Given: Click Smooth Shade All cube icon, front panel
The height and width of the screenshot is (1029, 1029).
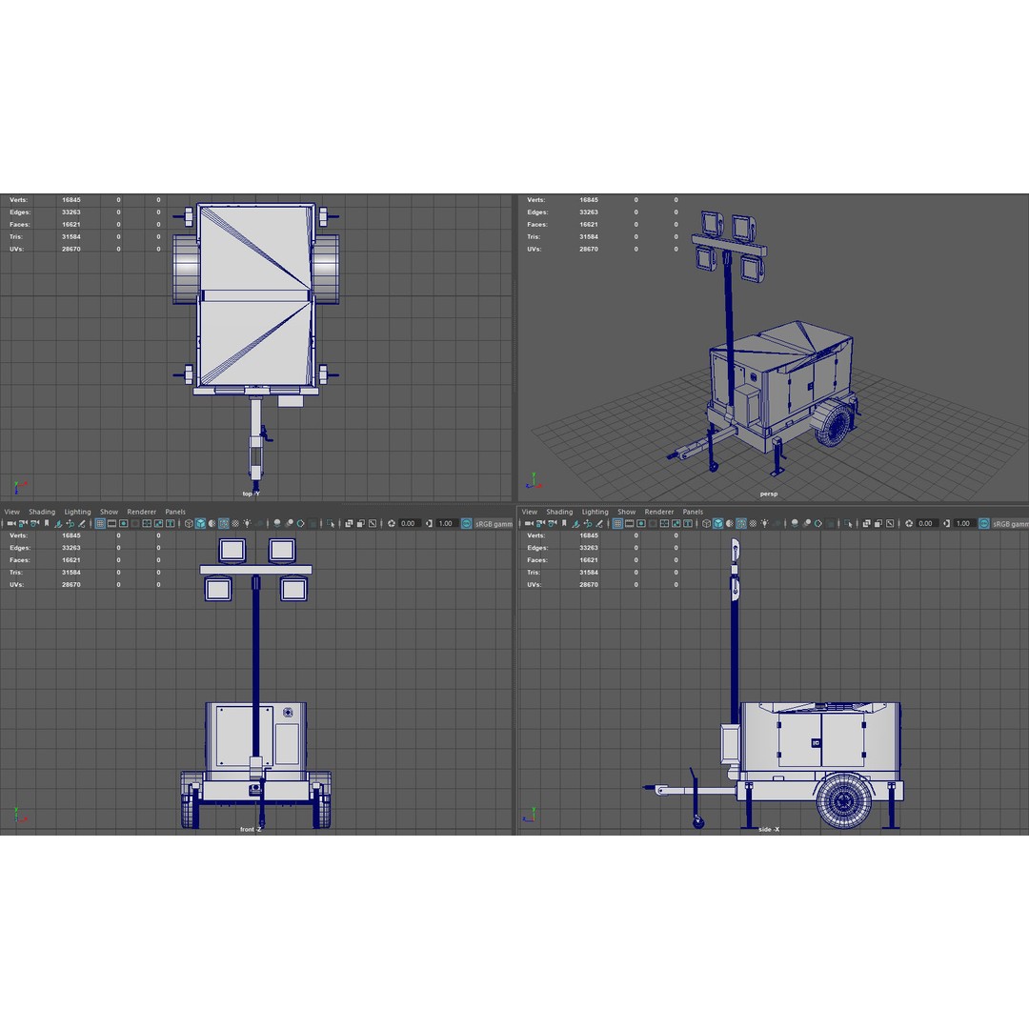Looking at the screenshot, I should (x=200, y=523).
